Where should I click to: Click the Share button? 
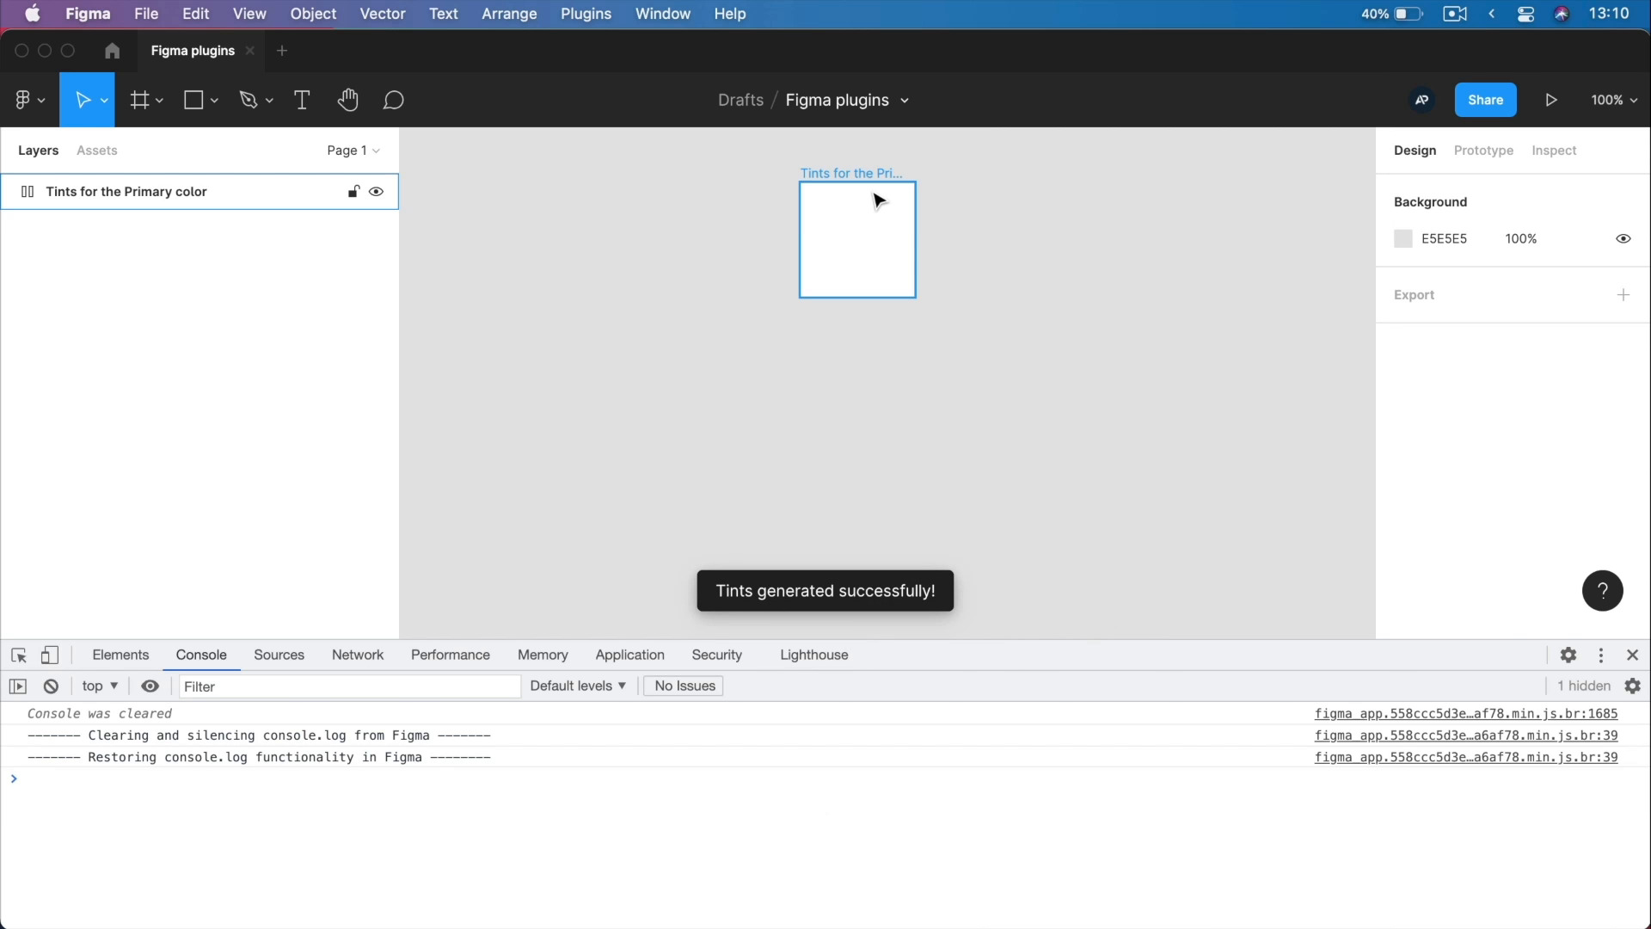coord(1485,101)
